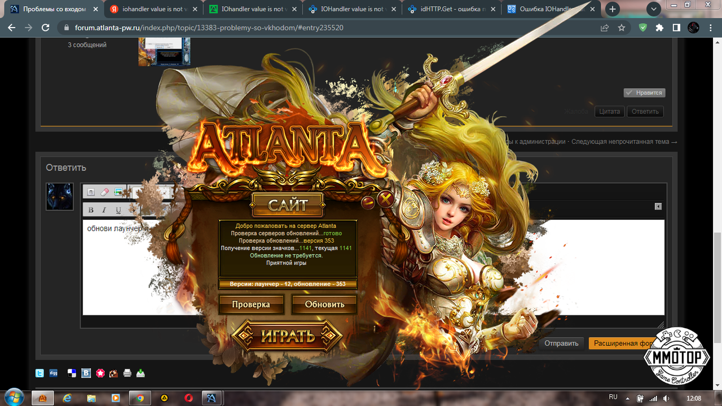Share the topic via the Twitter icon
This screenshot has width=722, height=406.
40,373
